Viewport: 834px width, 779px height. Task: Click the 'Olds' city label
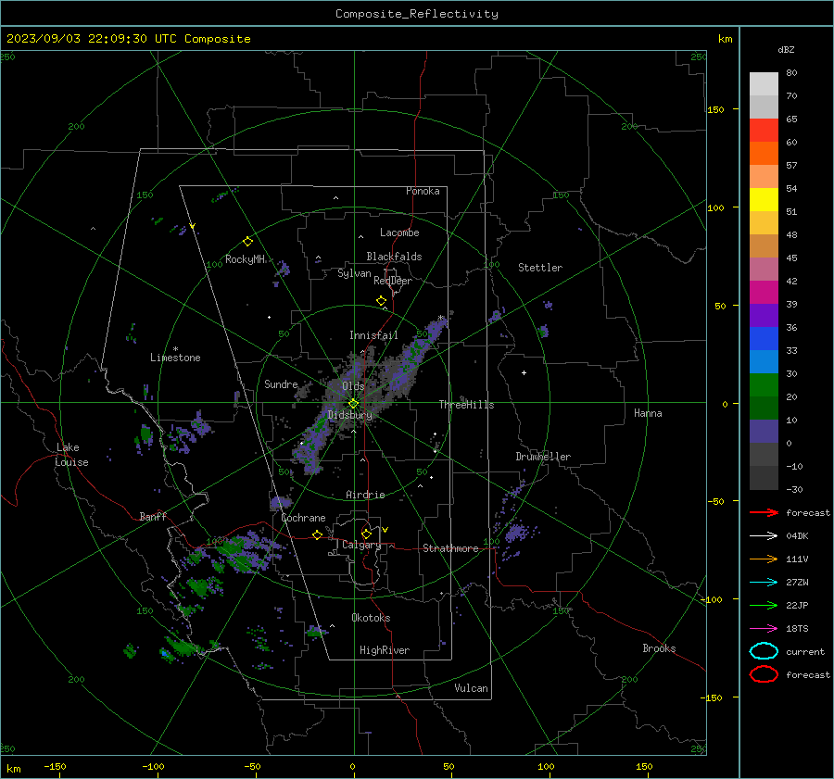[x=353, y=386]
